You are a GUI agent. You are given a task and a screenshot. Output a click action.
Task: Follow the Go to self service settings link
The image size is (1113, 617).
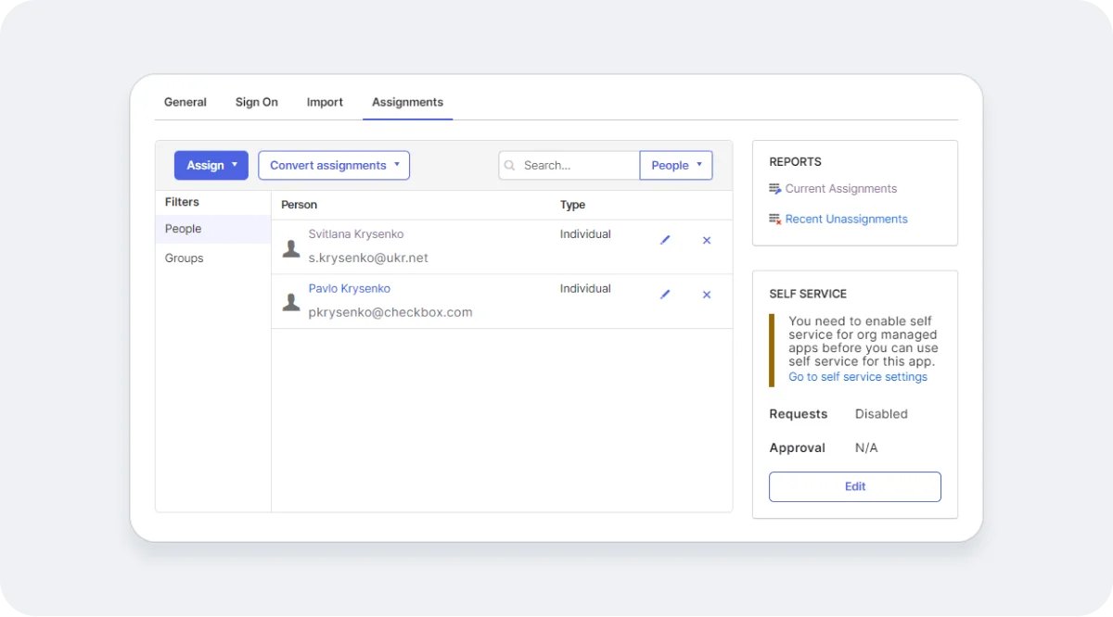tap(857, 376)
